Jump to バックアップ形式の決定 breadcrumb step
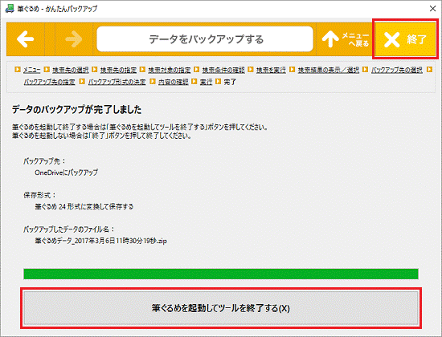This screenshot has width=442, height=337. pos(117,82)
